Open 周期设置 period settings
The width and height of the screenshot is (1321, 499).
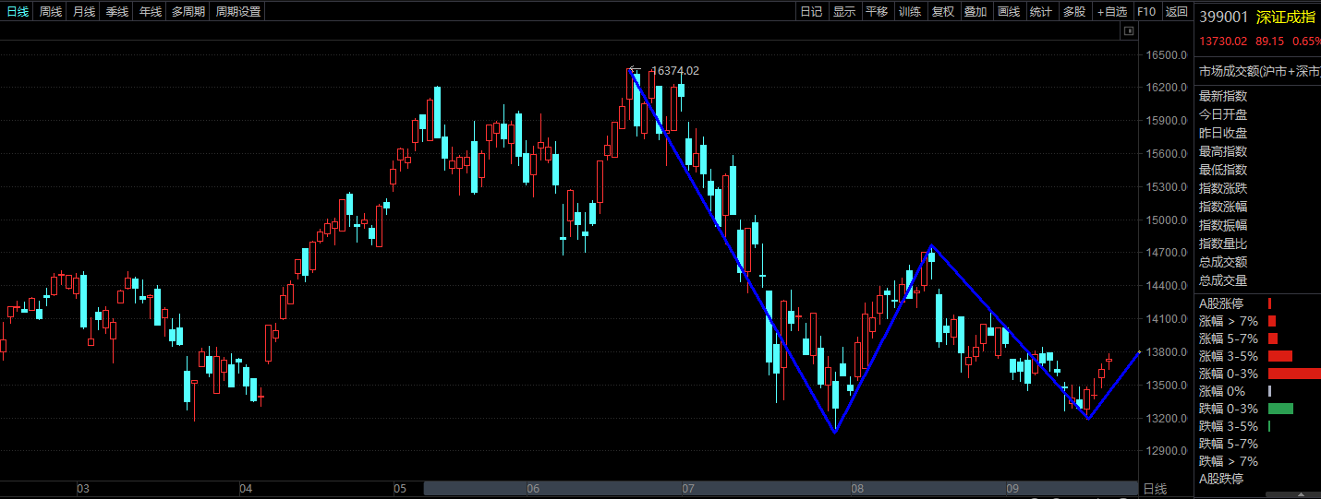tap(238, 11)
